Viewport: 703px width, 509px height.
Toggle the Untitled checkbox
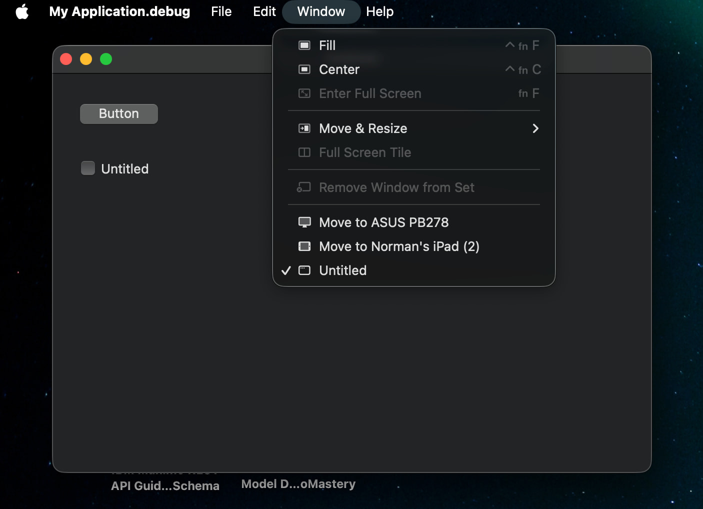[x=88, y=168]
